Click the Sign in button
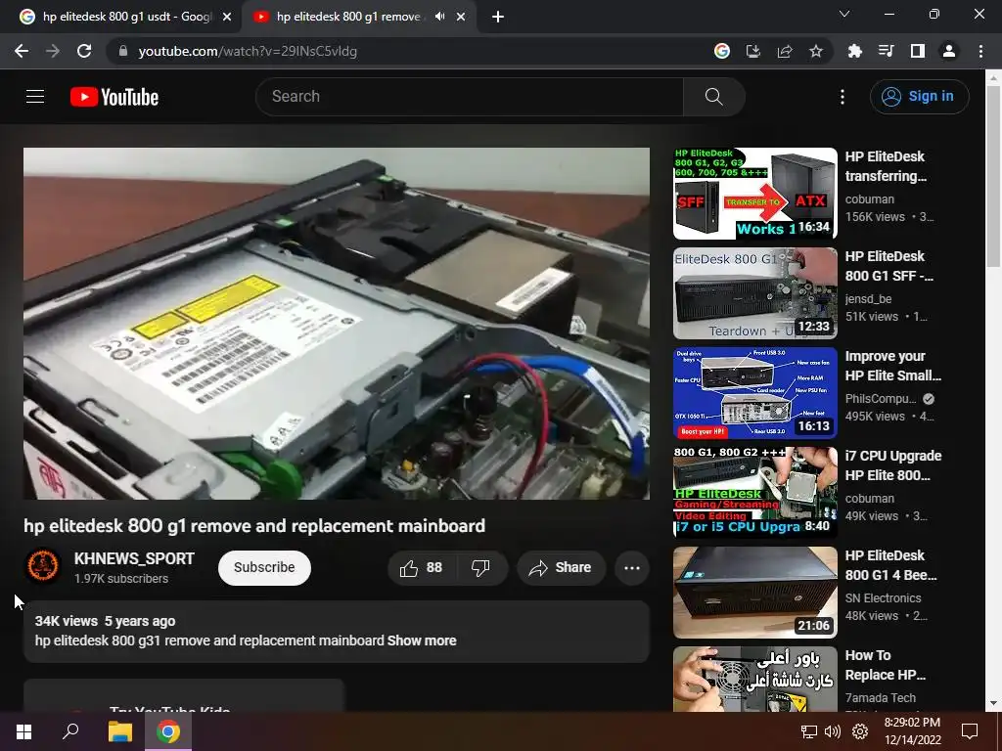Image resolution: width=1002 pixels, height=751 pixels. click(919, 97)
